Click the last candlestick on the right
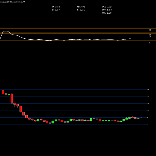The image size is (156, 156). click(x=141, y=118)
